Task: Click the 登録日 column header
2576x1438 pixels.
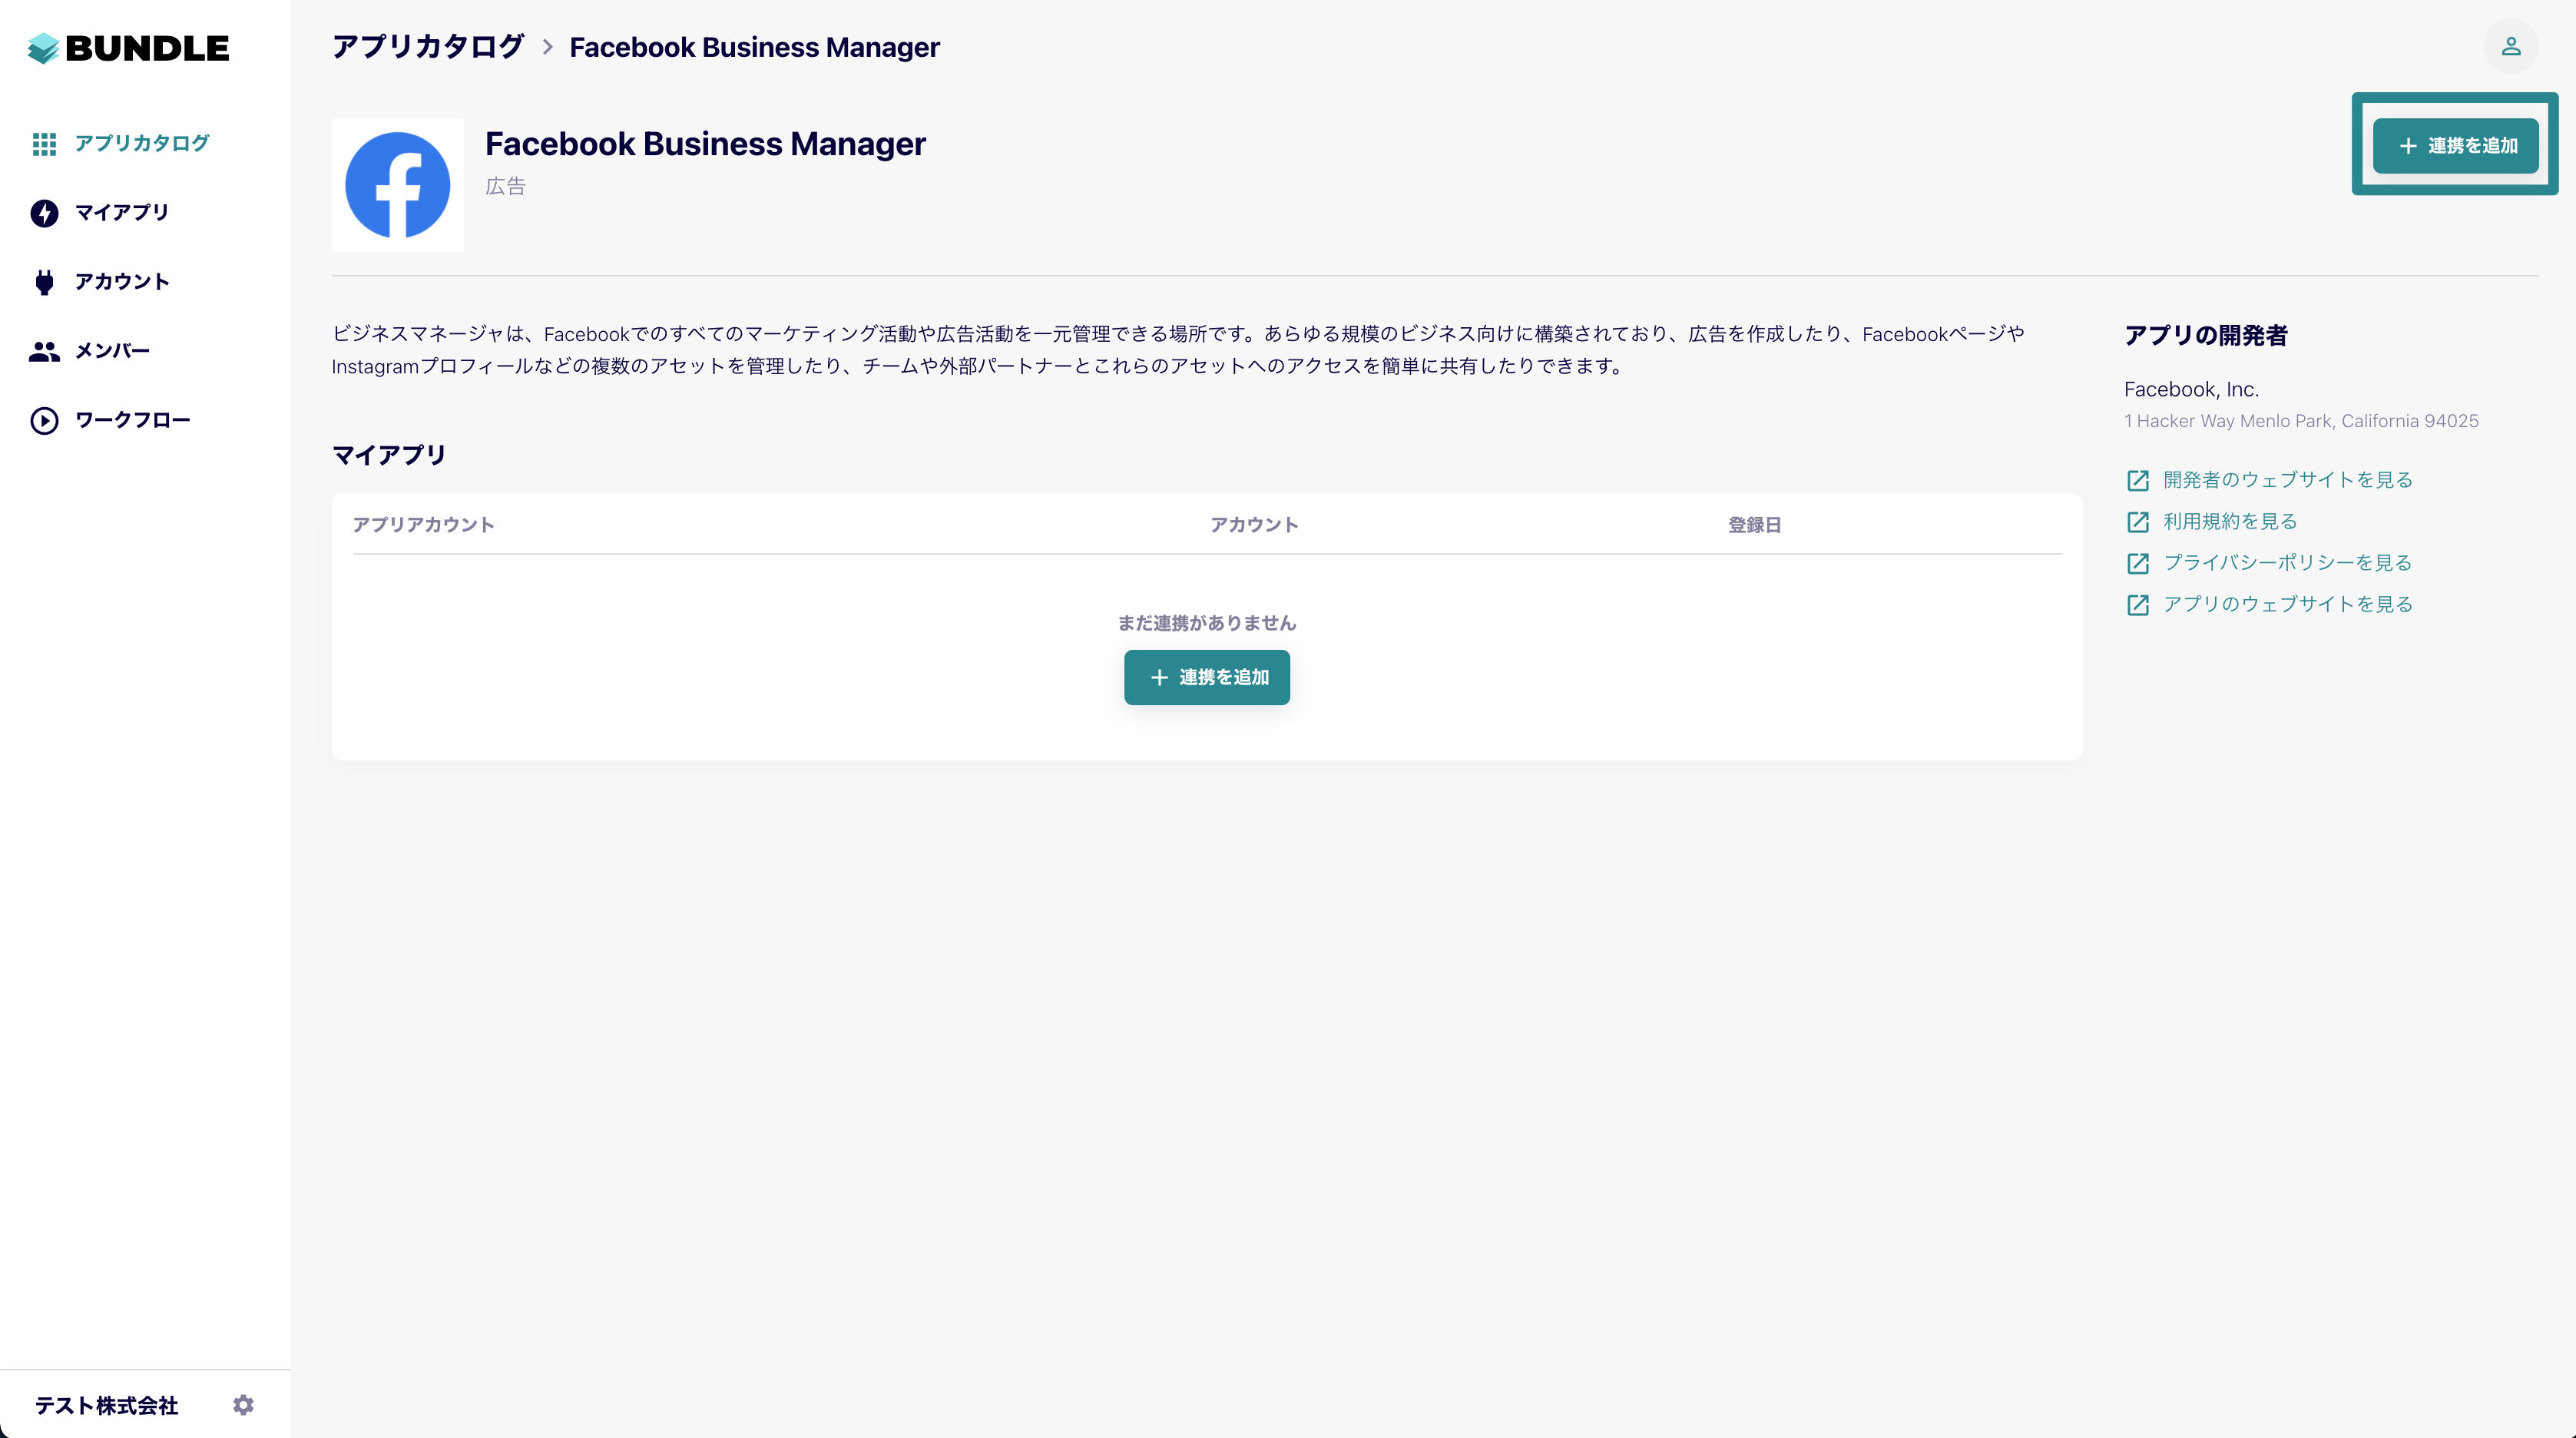Action: (1755, 525)
